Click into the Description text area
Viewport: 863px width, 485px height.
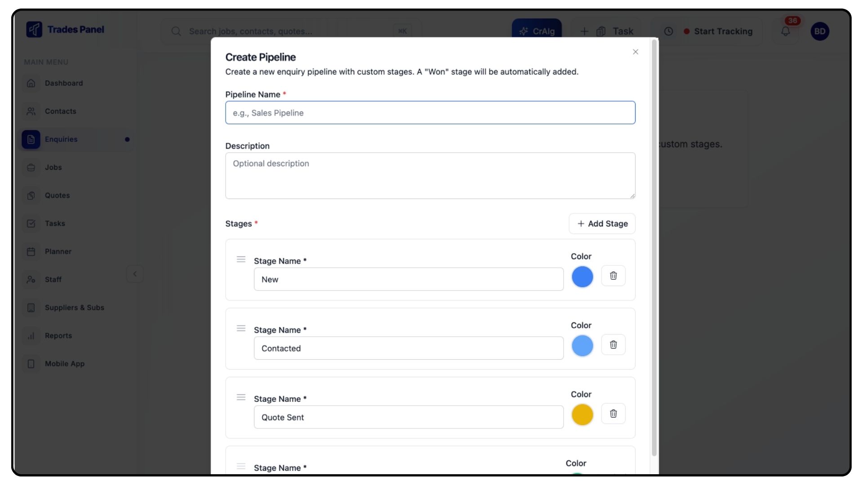click(430, 176)
